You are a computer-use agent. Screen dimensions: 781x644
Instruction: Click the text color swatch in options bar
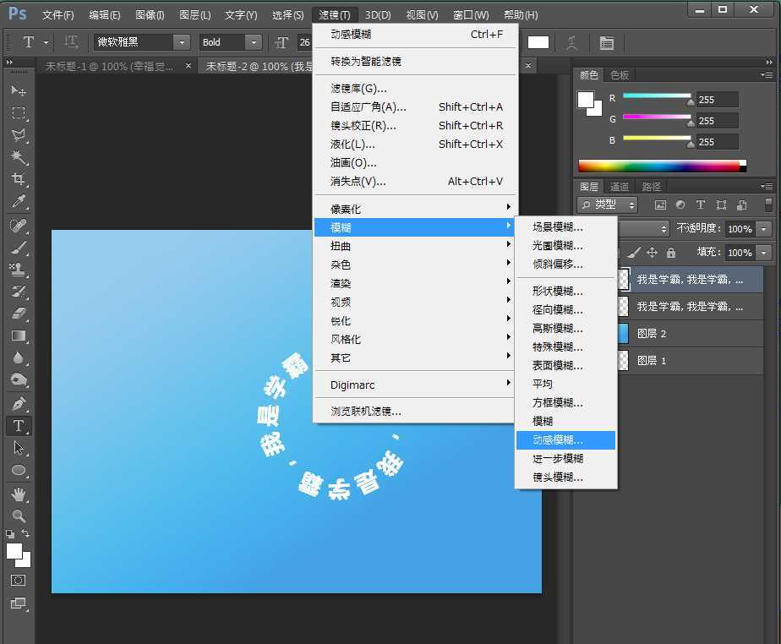coord(538,43)
